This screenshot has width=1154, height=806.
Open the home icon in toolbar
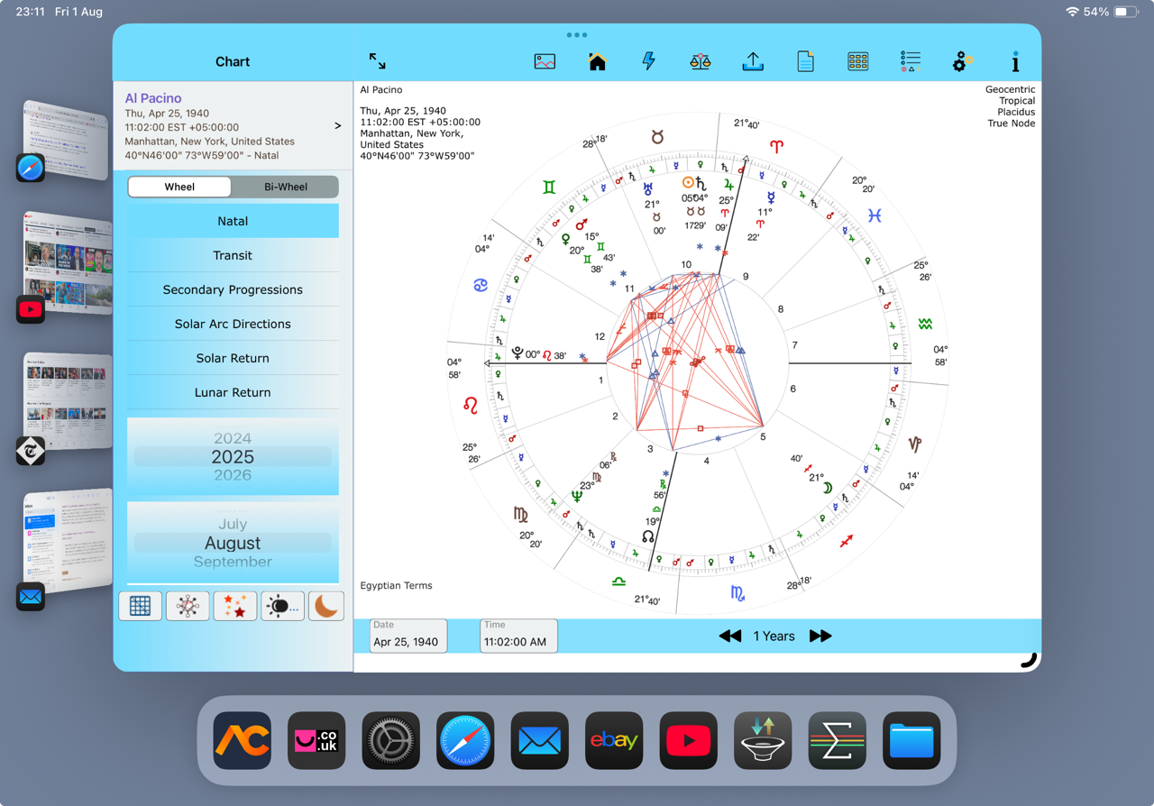coord(597,61)
